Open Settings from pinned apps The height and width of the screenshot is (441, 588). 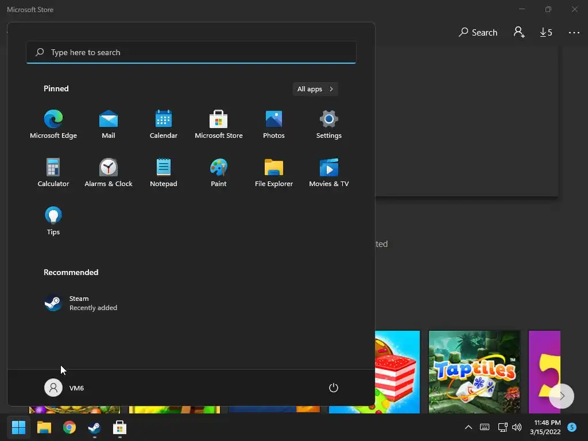[329, 125]
